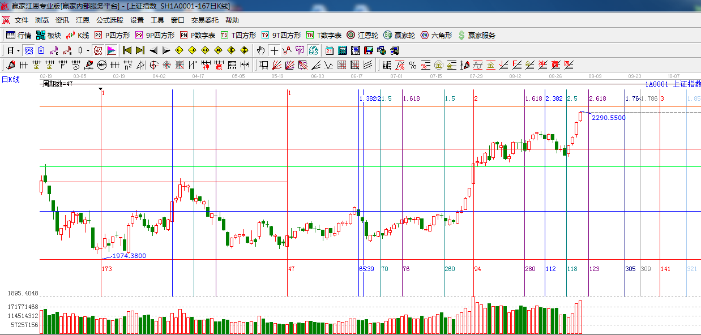Viewport: 701px width, 335px height.
Task: Open the 设置 menu
Action: 137,20
